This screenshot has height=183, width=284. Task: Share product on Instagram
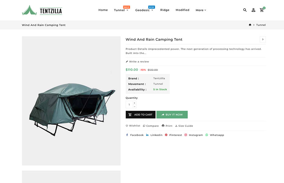click(x=194, y=135)
